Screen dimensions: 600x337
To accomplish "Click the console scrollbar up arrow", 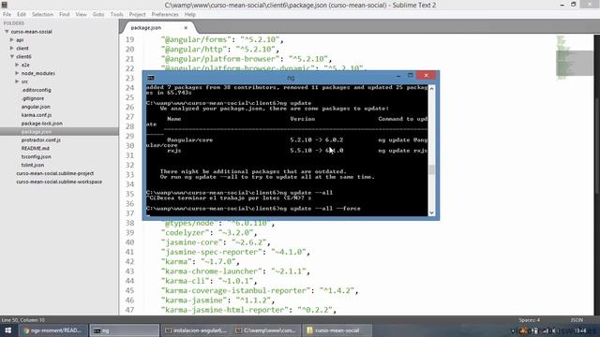I will coord(431,88).
